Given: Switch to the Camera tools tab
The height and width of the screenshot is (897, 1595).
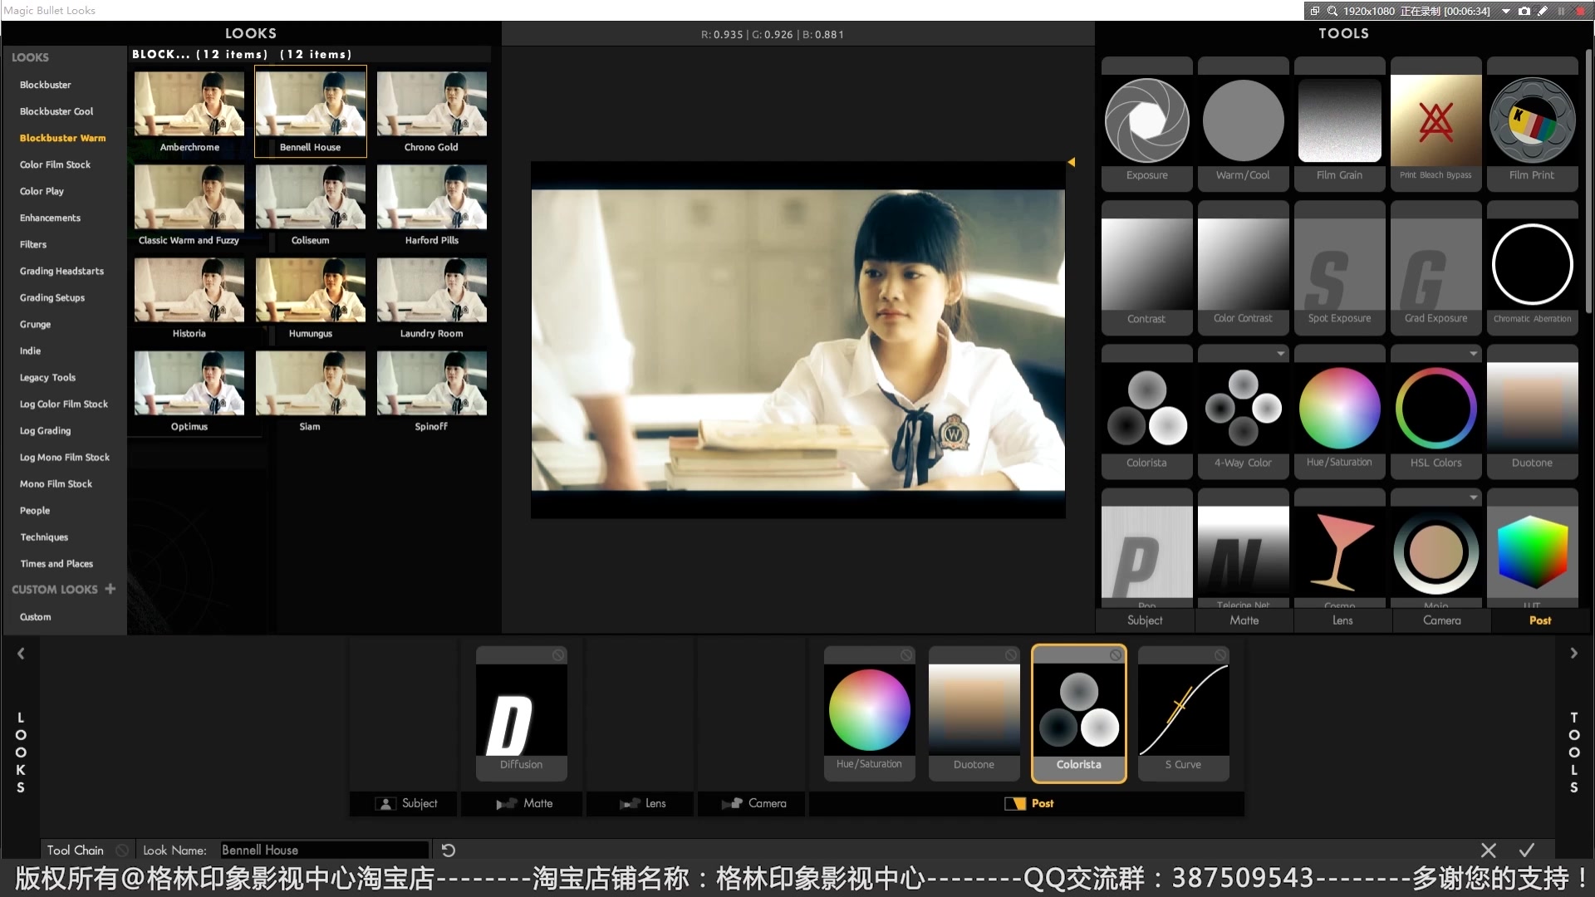Looking at the screenshot, I should pyautogui.click(x=1441, y=620).
